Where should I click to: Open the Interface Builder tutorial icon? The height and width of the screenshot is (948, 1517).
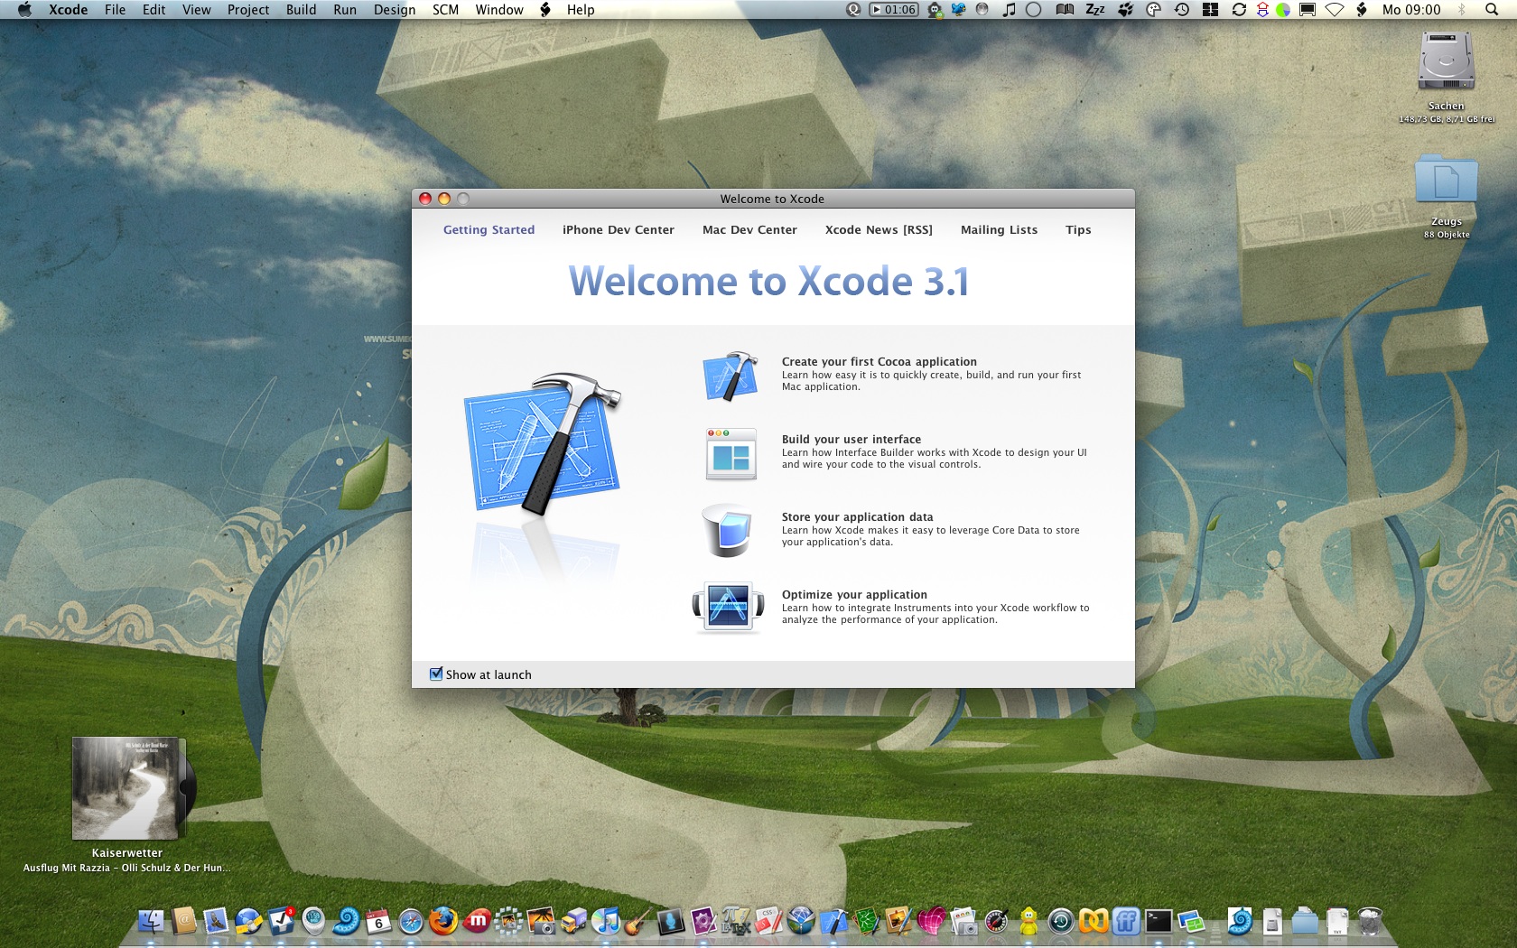pos(731,453)
